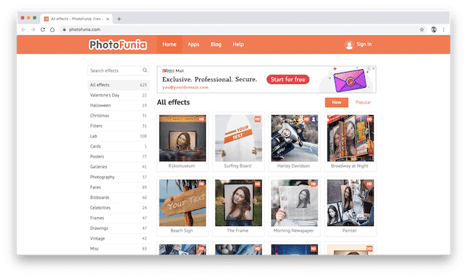
Task: Open The Frame effect thumbnail
Action: (239, 203)
